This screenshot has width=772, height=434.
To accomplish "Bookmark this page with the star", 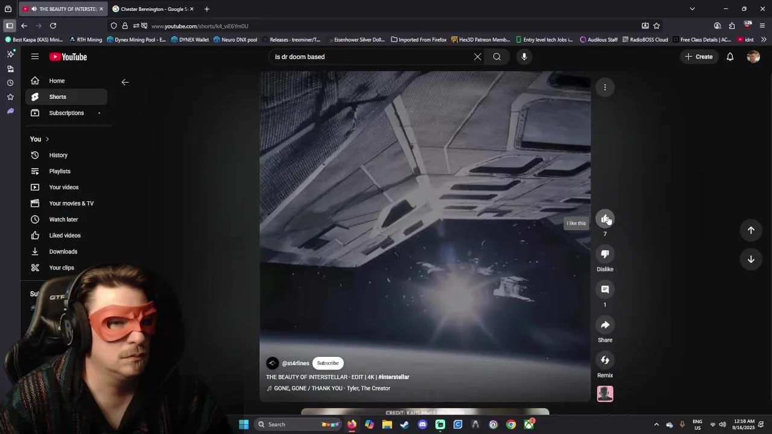I will [657, 26].
